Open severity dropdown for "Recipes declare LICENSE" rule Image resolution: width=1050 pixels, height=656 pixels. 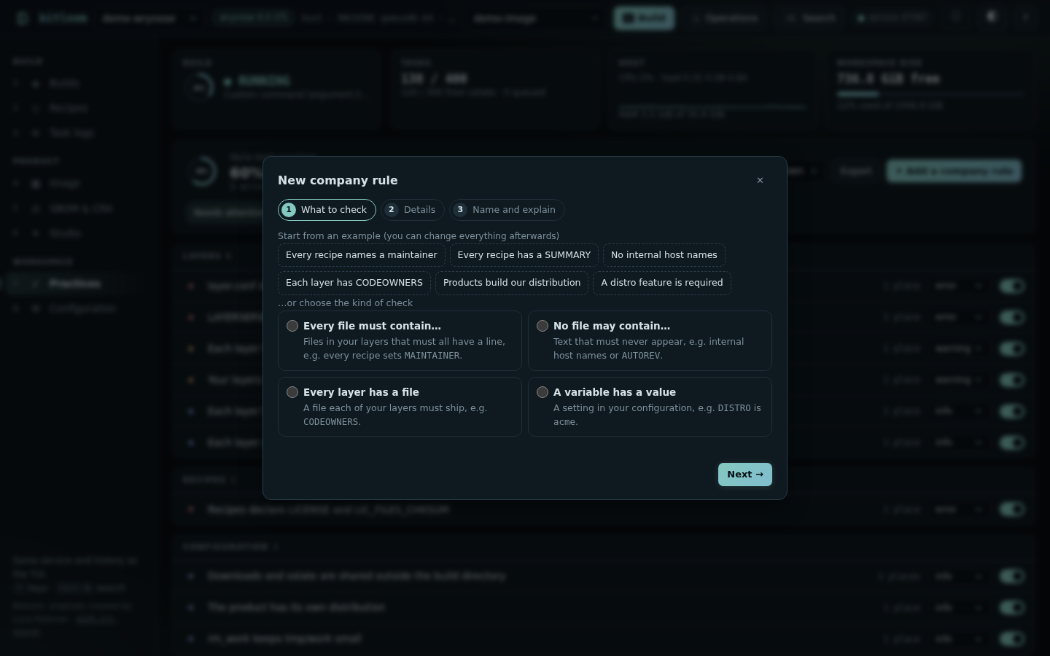point(958,509)
